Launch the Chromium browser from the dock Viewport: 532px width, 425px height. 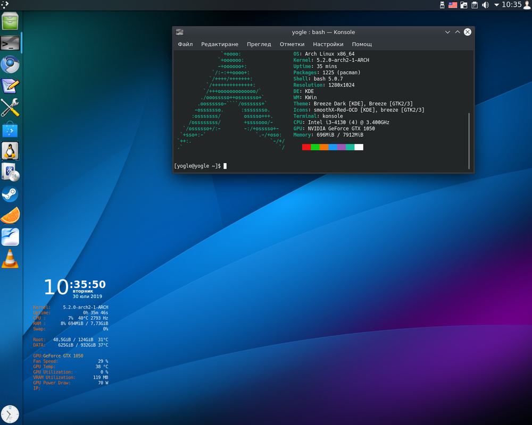coord(10,65)
